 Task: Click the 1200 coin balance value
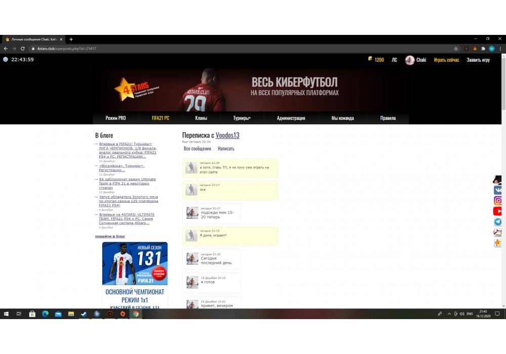pyautogui.click(x=379, y=60)
